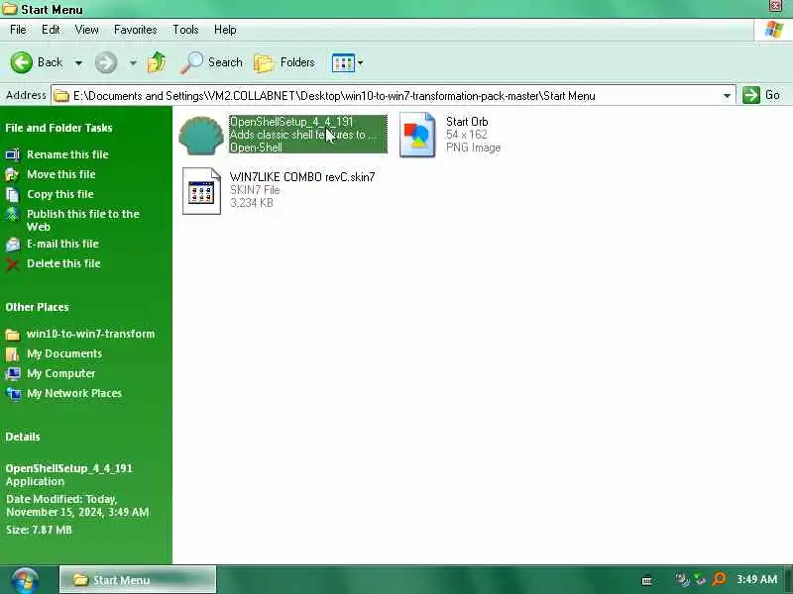Select the Start Orb file name
This screenshot has width=793, height=594.
click(467, 122)
